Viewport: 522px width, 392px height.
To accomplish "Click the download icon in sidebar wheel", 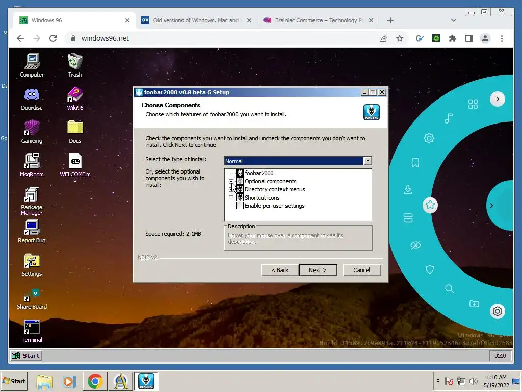I will (x=408, y=190).
